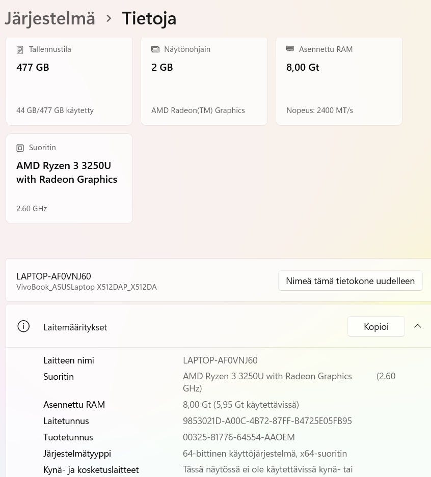Click the 2.60 GHz text in the Suoritin card
Screen dimensions: 431x477
tap(32, 209)
